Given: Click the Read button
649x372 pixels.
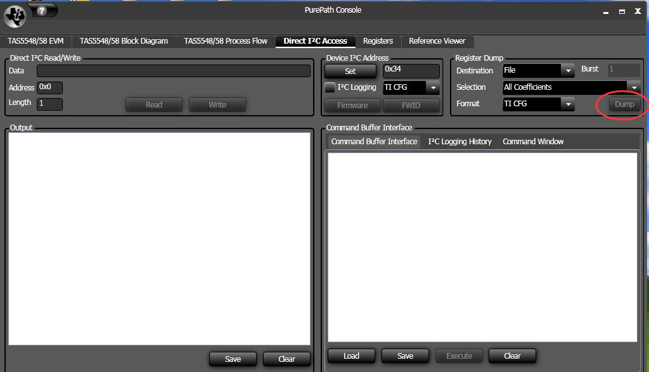Looking at the screenshot, I should coord(154,105).
